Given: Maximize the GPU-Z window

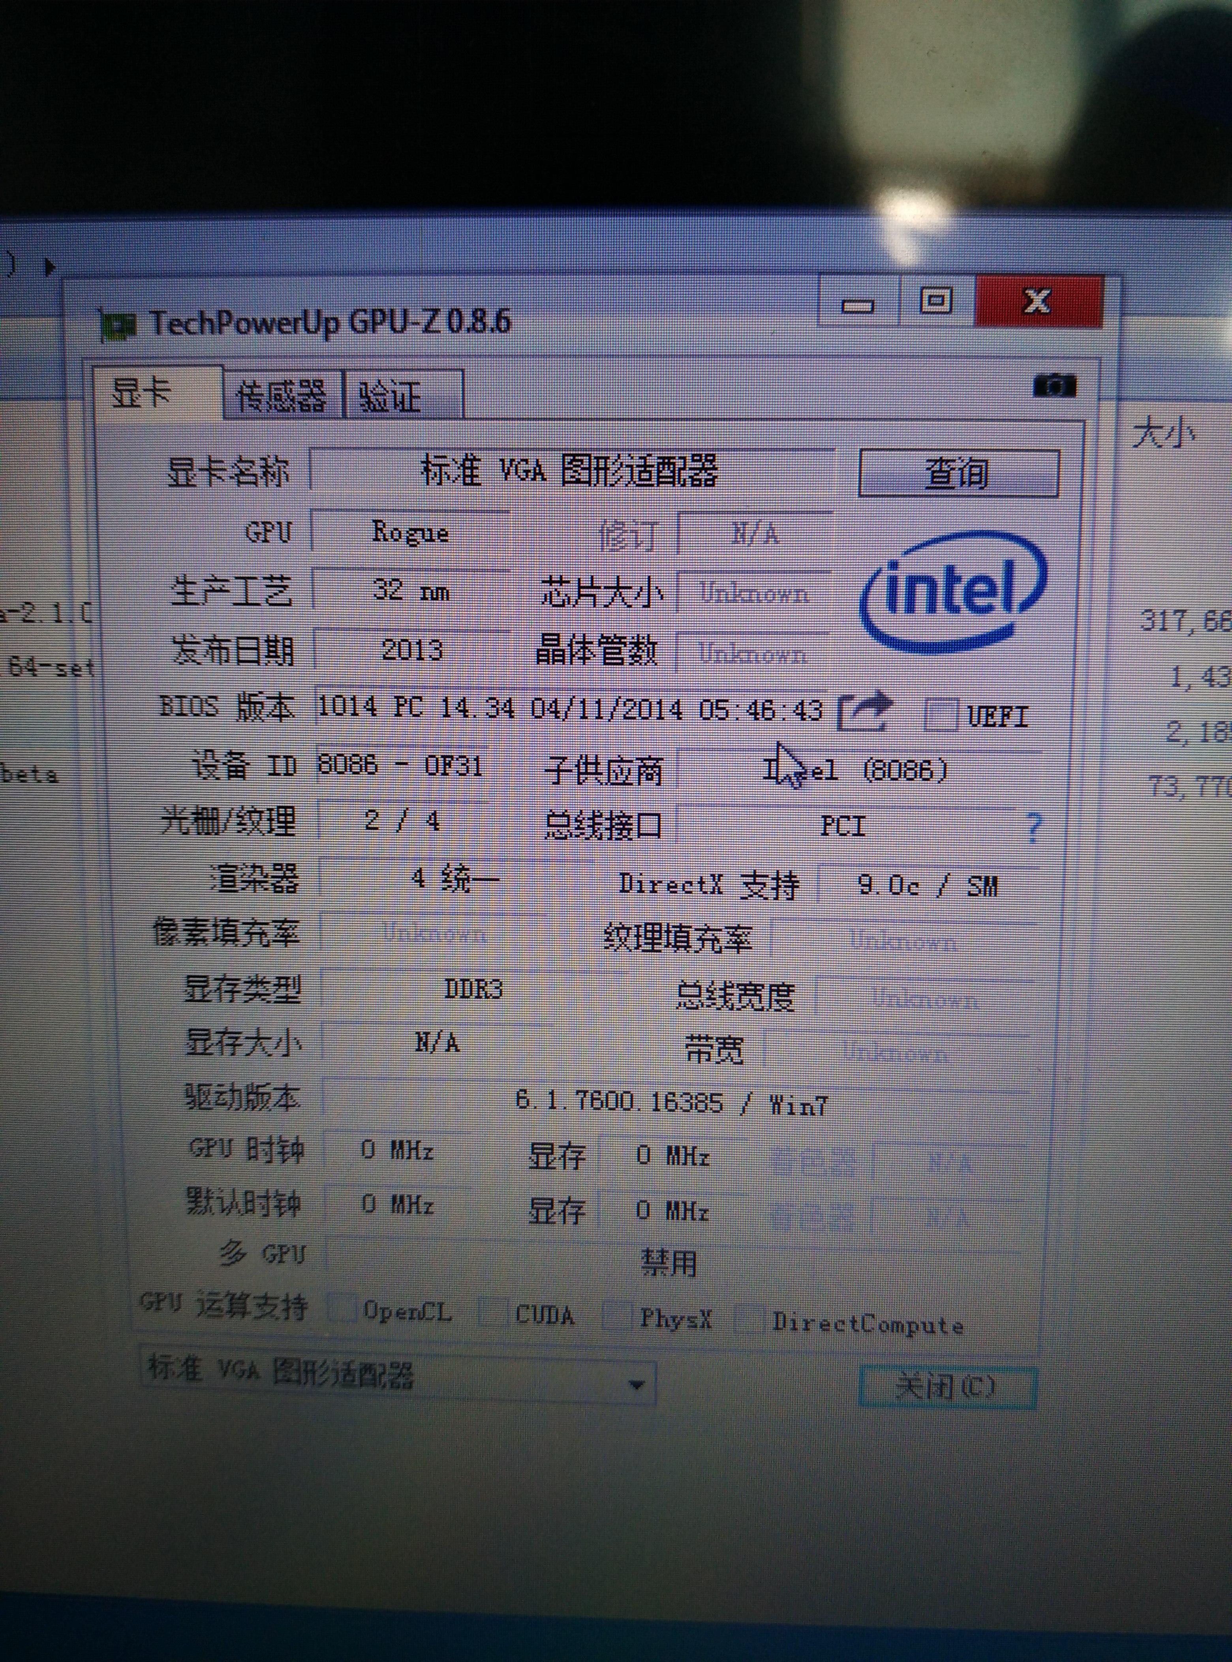Looking at the screenshot, I should coord(936,301).
